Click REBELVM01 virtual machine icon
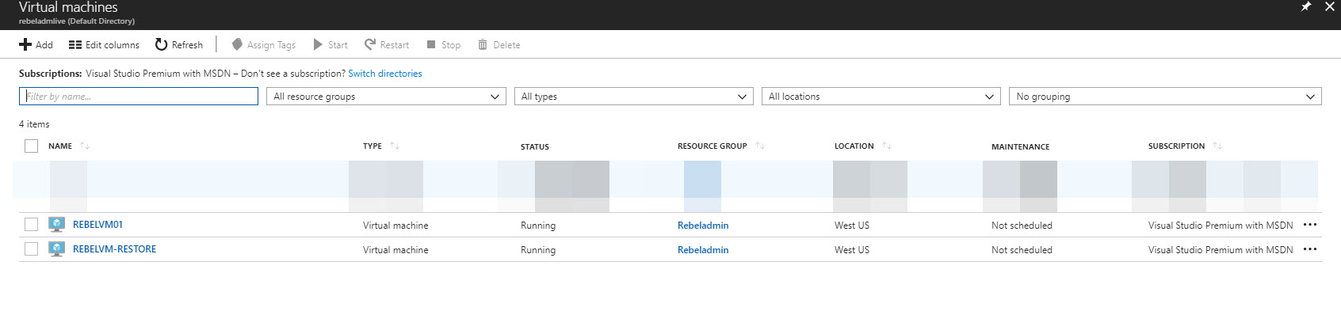 point(56,225)
